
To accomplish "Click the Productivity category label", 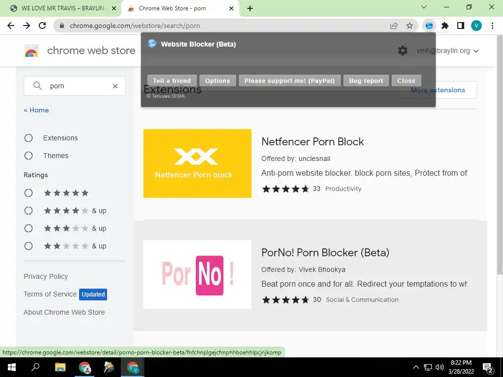I will (343, 189).
